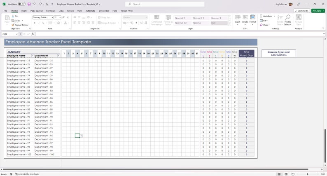This screenshot has height=176, width=327.
Task: Save the workbook with the save icon
Action: pos(29,4)
